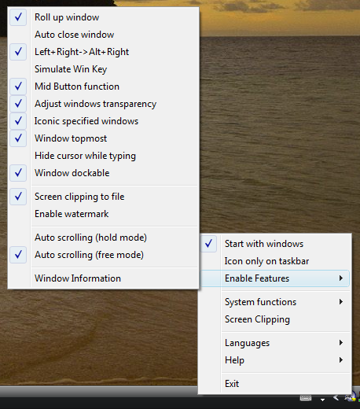Screen dimensions: 360x409
Task: Click the show hidden icons chevron in tray
Action: [x=336, y=398]
